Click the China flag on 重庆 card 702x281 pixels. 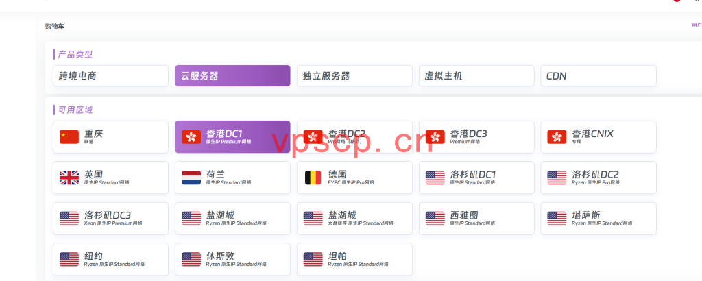69,137
